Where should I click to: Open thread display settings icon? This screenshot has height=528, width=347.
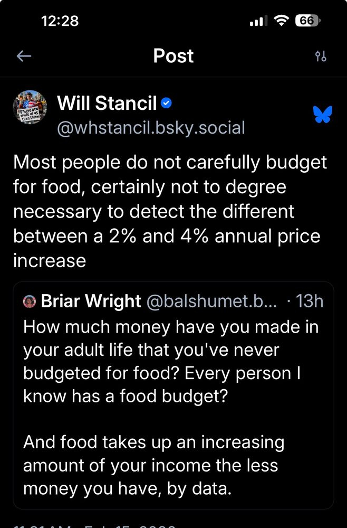point(321,56)
